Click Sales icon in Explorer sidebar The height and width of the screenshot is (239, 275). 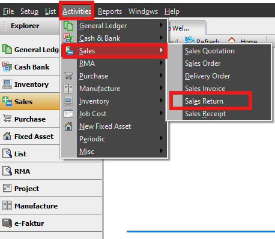tap(7, 101)
